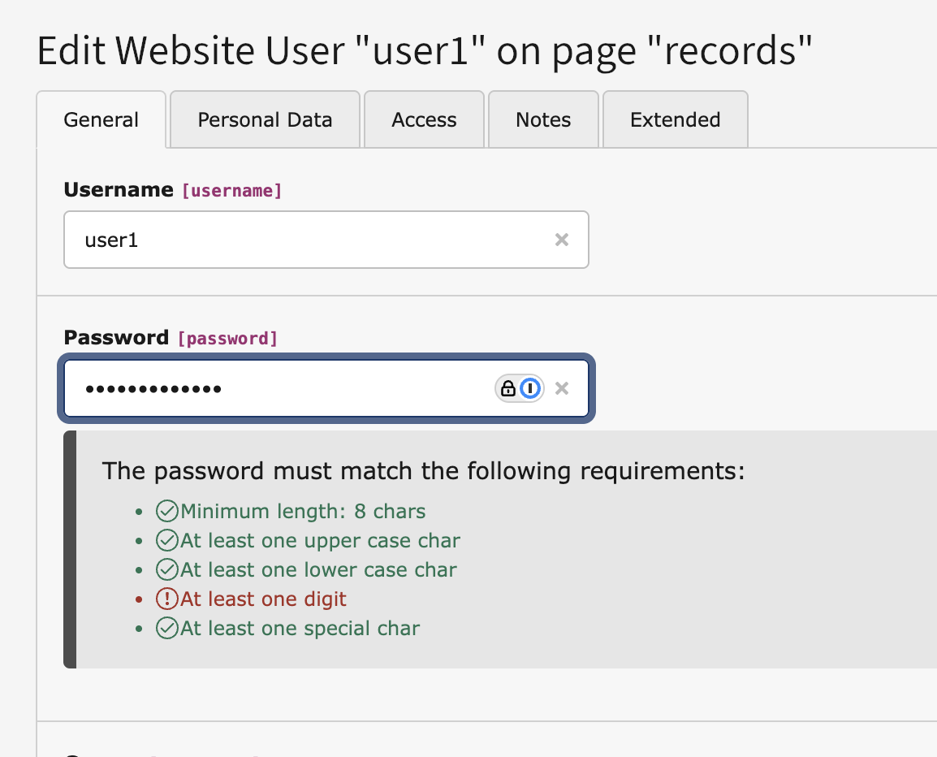Click the Edit Website User page heading
The height and width of the screenshot is (757, 937).
[425, 52]
